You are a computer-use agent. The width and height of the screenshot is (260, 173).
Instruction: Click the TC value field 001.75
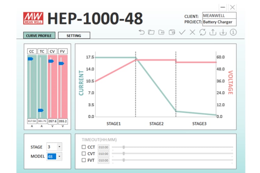click(42, 121)
